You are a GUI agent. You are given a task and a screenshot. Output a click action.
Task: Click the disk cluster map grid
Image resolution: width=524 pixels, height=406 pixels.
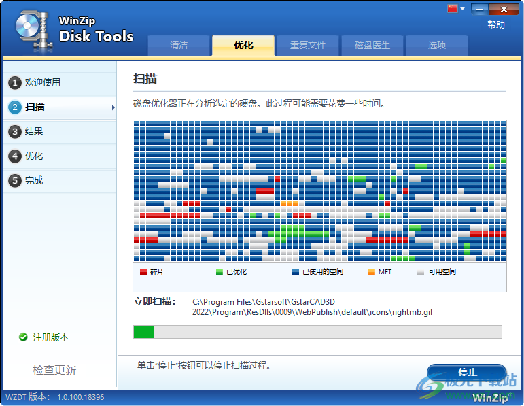320,191
